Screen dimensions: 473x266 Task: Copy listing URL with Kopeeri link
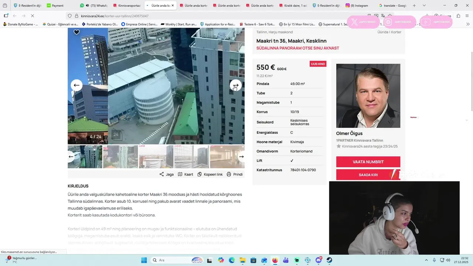click(210, 174)
